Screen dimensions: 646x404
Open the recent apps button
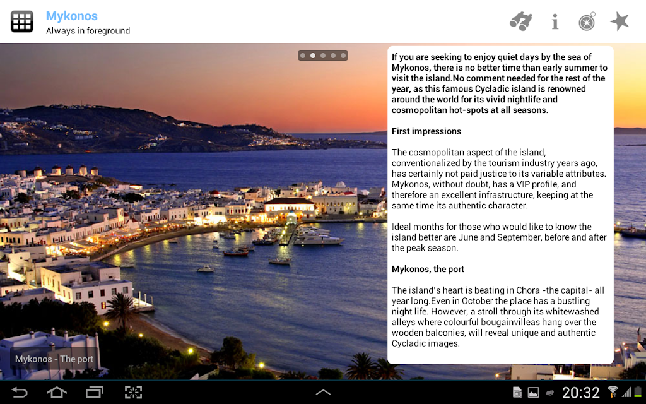point(95,392)
